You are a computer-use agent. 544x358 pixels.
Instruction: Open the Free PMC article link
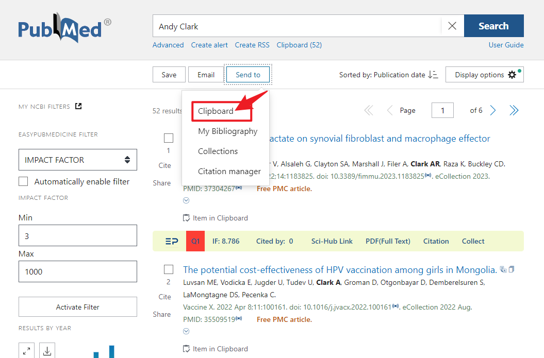(x=285, y=189)
